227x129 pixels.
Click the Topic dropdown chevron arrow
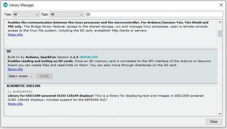(81, 15)
